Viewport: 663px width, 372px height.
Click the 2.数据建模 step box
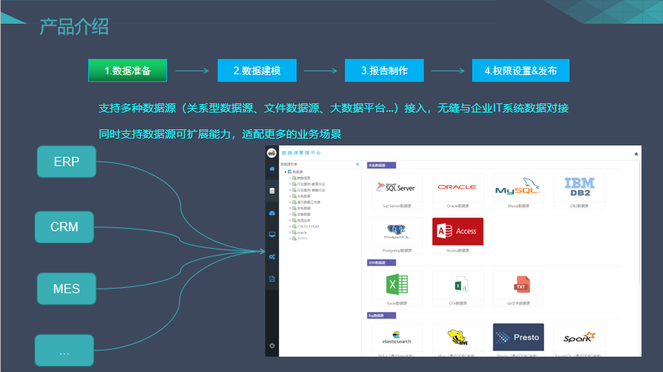tap(257, 70)
